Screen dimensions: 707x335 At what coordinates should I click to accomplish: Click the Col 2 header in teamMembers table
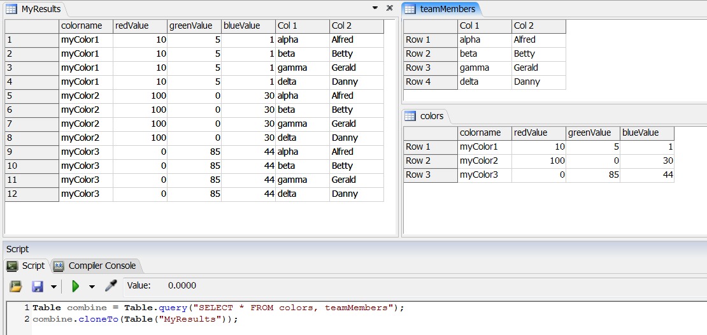539,26
